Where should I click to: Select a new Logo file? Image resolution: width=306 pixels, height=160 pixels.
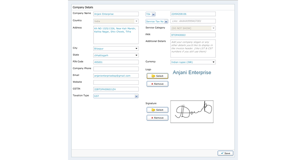click(157, 76)
